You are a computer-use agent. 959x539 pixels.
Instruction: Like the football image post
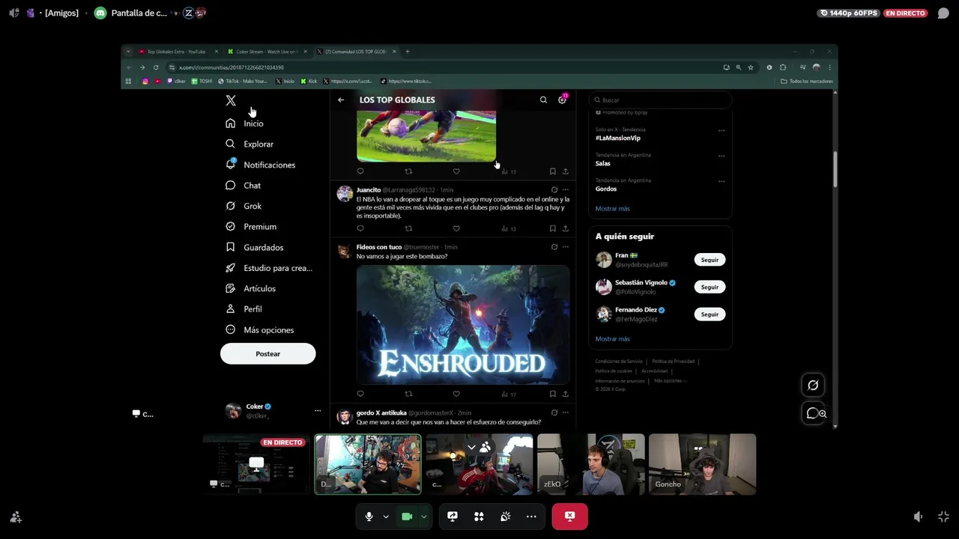(x=456, y=171)
